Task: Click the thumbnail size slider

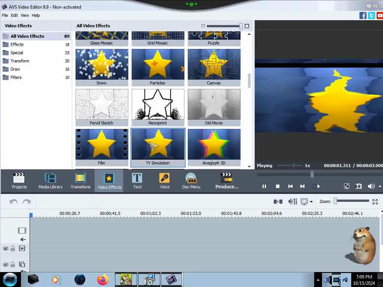Action: tap(241, 26)
